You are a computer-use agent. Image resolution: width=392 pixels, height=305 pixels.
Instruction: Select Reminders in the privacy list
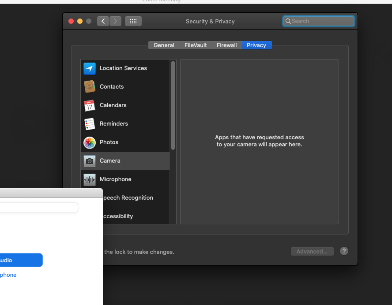[x=125, y=123]
